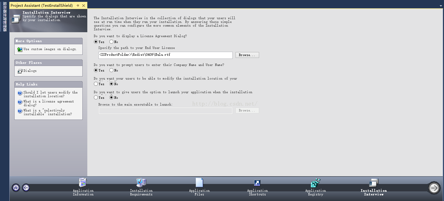Select No for launching application after install
444x201 pixels.
click(111, 98)
